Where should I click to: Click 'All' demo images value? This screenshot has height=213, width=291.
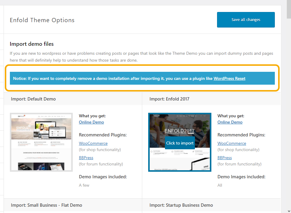pos(220,185)
